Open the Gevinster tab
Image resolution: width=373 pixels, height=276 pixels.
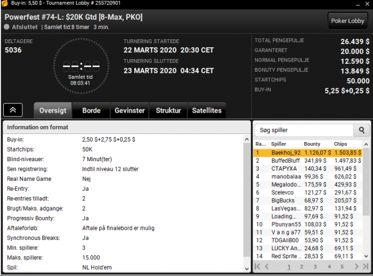click(129, 111)
